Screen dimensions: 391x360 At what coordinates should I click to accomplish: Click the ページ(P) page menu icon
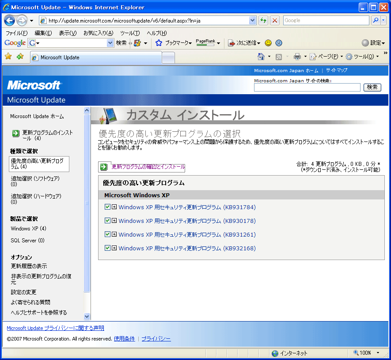click(313, 57)
